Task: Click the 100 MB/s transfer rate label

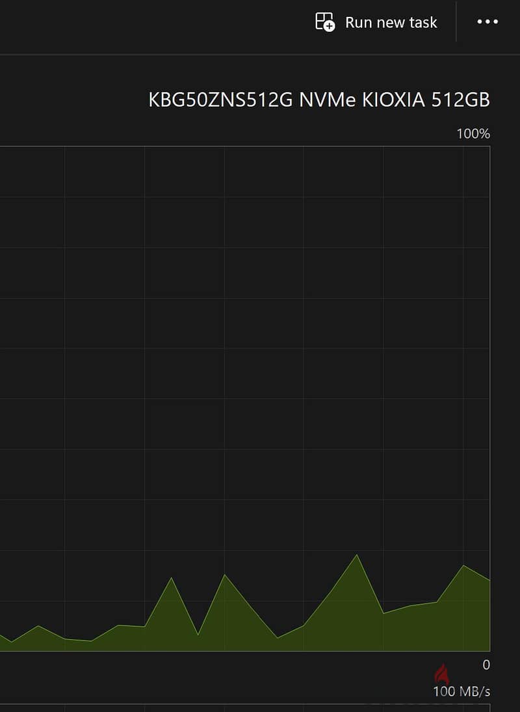Action: (461, 691)
